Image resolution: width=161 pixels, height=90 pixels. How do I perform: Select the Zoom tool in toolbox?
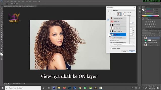(2, 50)
